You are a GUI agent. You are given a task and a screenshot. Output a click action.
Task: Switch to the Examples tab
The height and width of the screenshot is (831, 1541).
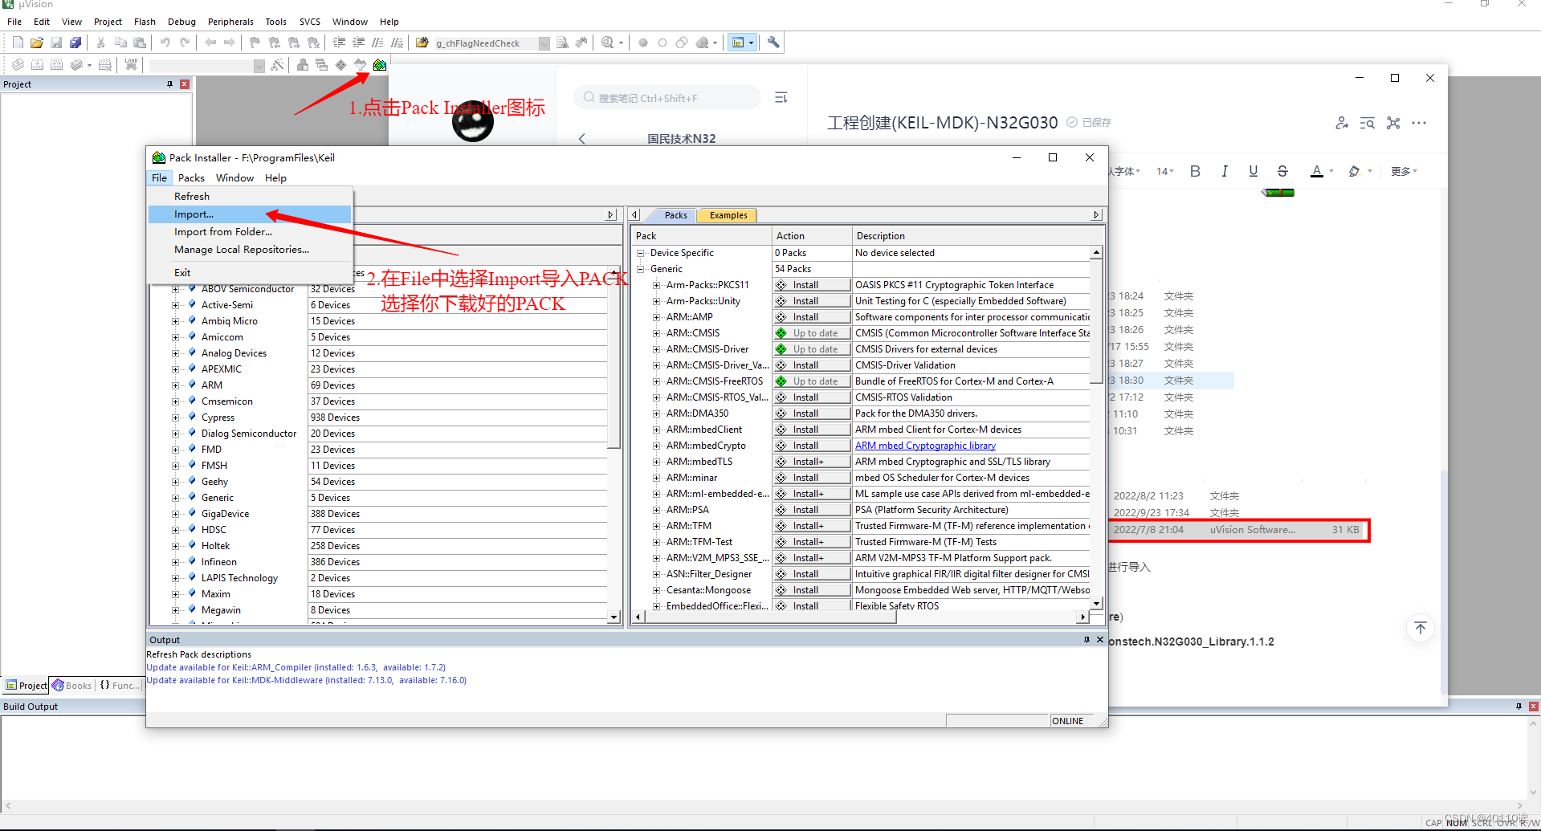(728, 215)
